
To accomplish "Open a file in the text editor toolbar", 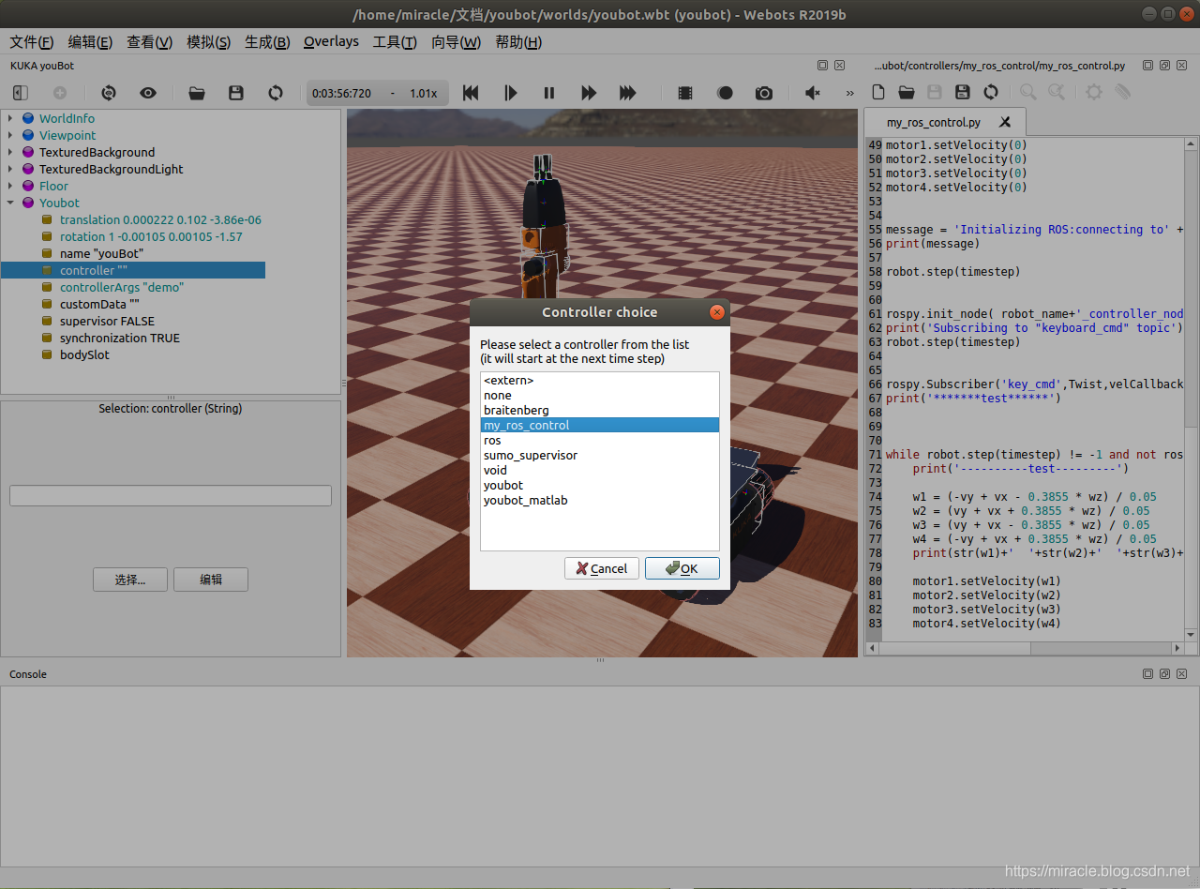I will (x=907, y=92).
